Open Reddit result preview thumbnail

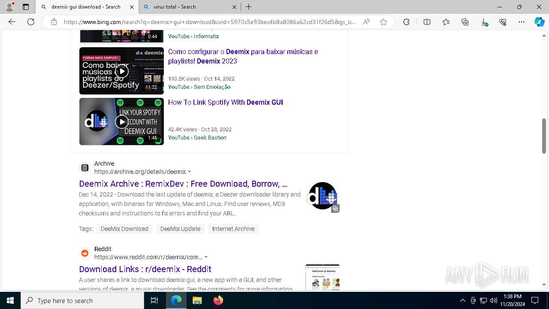pos(323,277)
